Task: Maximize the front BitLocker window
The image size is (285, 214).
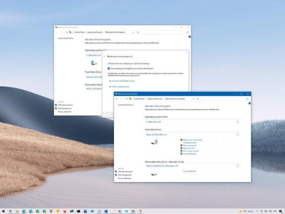Action: click(x=241, y=94)
